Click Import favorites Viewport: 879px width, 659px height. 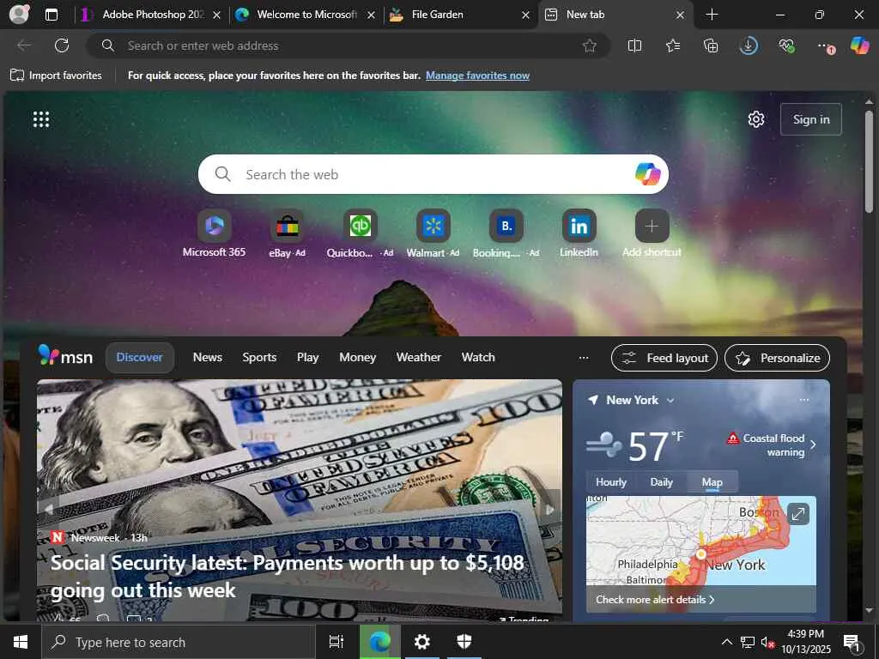pyautogui.click(x=56, y=76)
